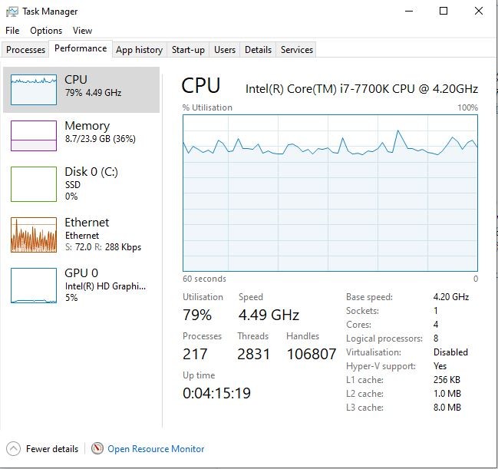Open the Memory usage graph thumbnail
The height and width of the screenshot is (469, 498).
coord(34,136)
